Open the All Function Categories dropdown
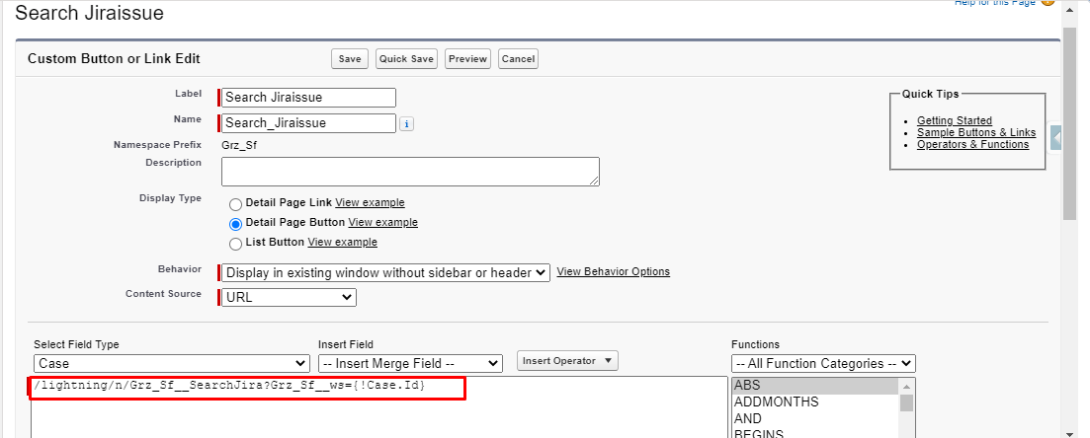 pos(823,364)
